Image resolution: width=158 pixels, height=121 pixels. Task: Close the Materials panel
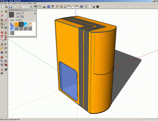(35, 10)
